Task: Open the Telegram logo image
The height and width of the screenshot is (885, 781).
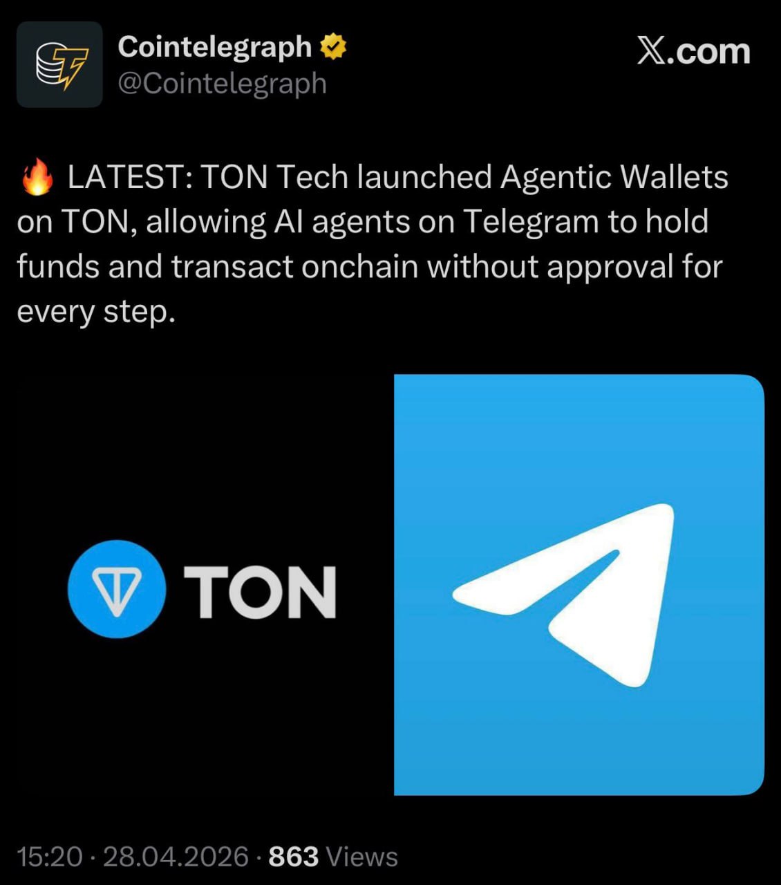Action: 579,585
